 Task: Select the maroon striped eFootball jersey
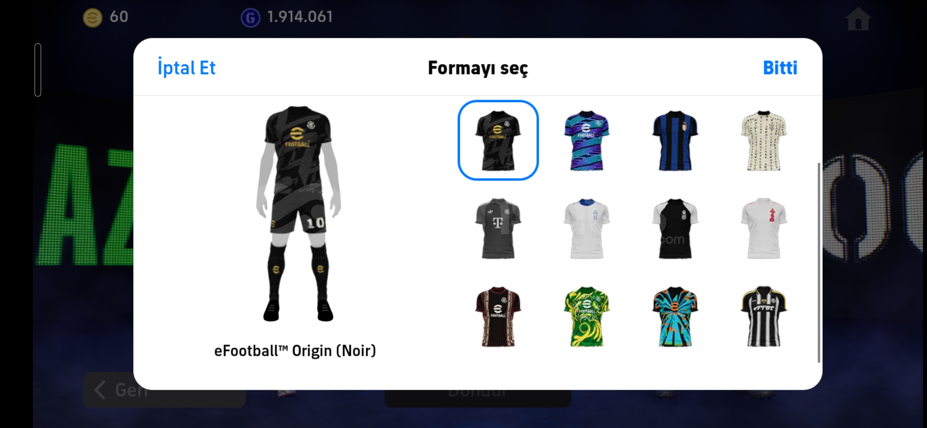pyautogui.click(x=498, y=317)
